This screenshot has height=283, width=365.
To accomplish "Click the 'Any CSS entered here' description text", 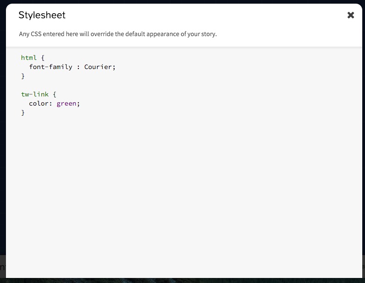I will pos(118,34).
